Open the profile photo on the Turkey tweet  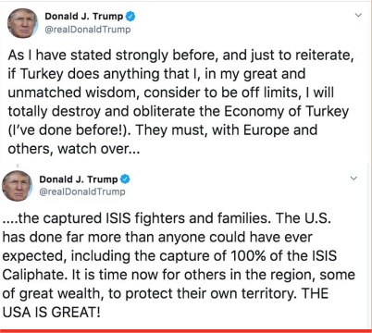(x=22, y=23)
